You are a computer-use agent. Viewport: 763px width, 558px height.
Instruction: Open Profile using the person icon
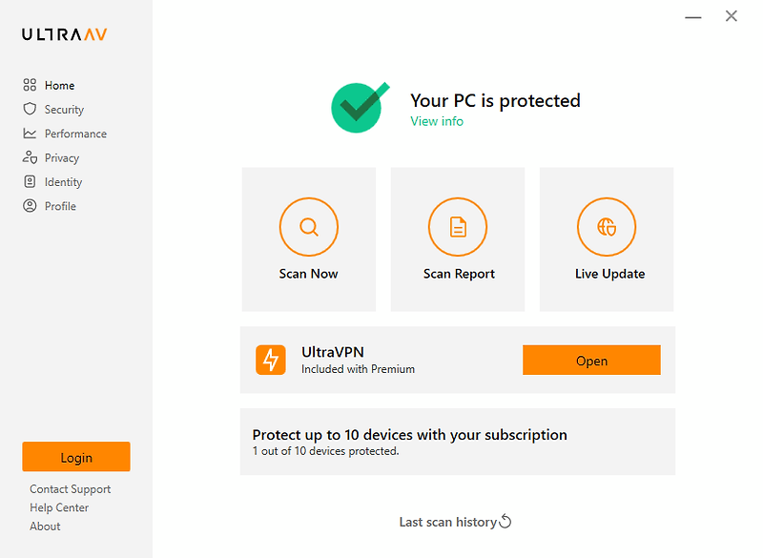(x=31, y=205)
